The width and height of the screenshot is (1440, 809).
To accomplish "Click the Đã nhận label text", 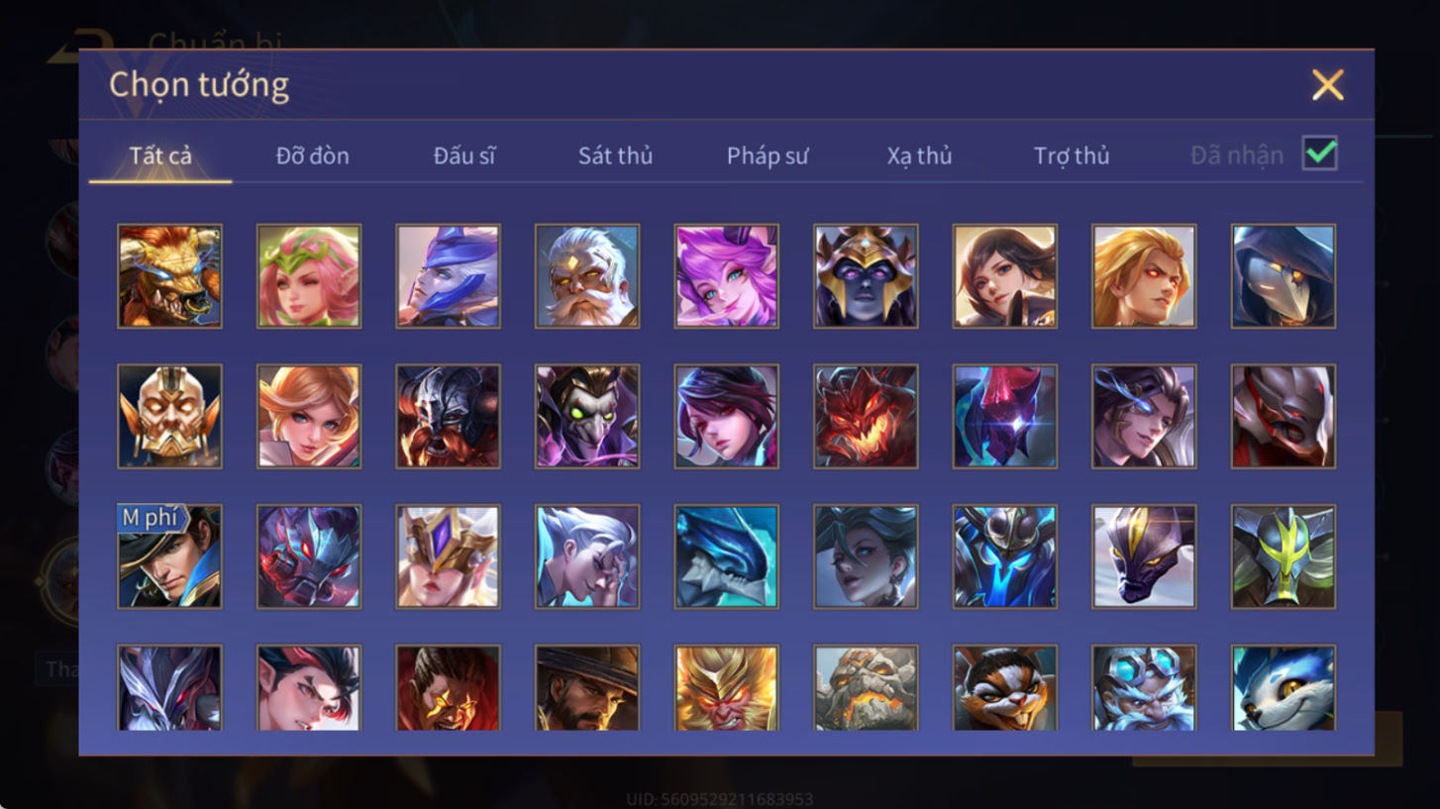I will (1237, 155).
